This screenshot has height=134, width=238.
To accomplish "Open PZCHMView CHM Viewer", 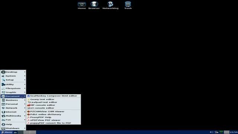I will click(x=54, y=112).
